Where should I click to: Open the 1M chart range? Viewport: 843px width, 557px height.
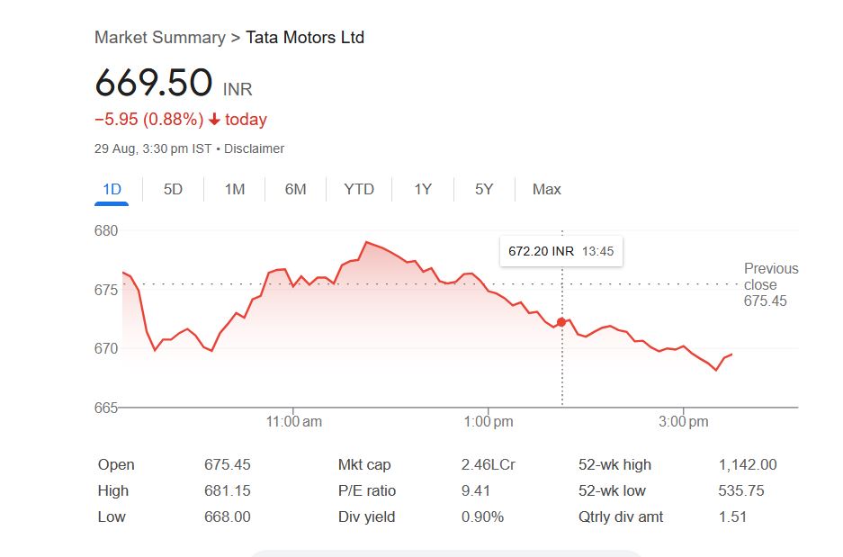pyautogui.click(x=234, y=189)
